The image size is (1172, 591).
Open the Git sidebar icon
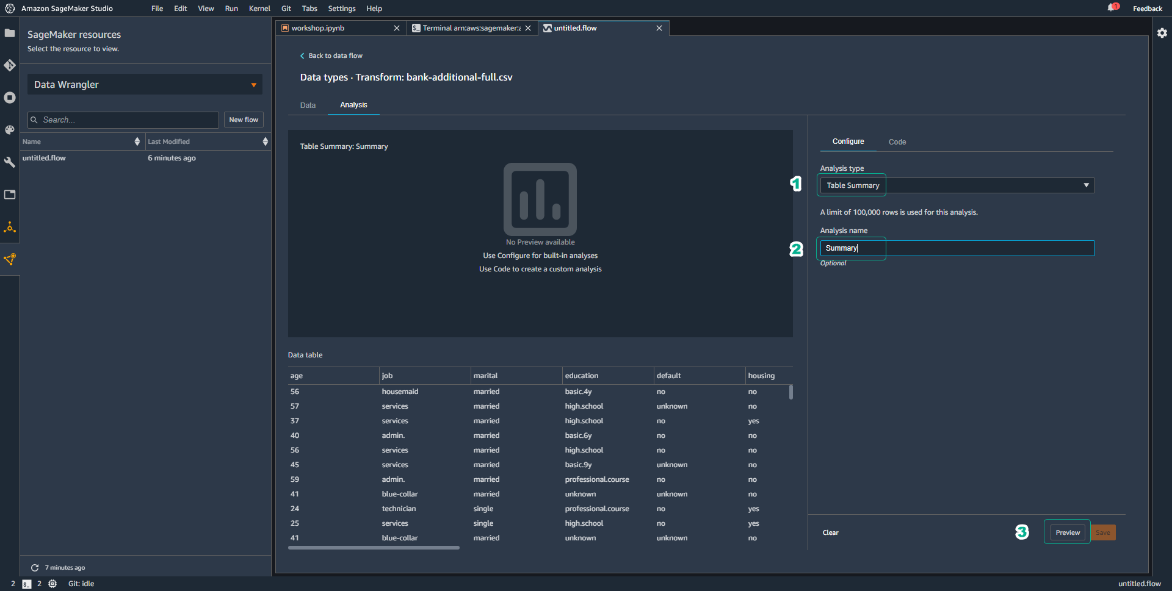point(10,65)
